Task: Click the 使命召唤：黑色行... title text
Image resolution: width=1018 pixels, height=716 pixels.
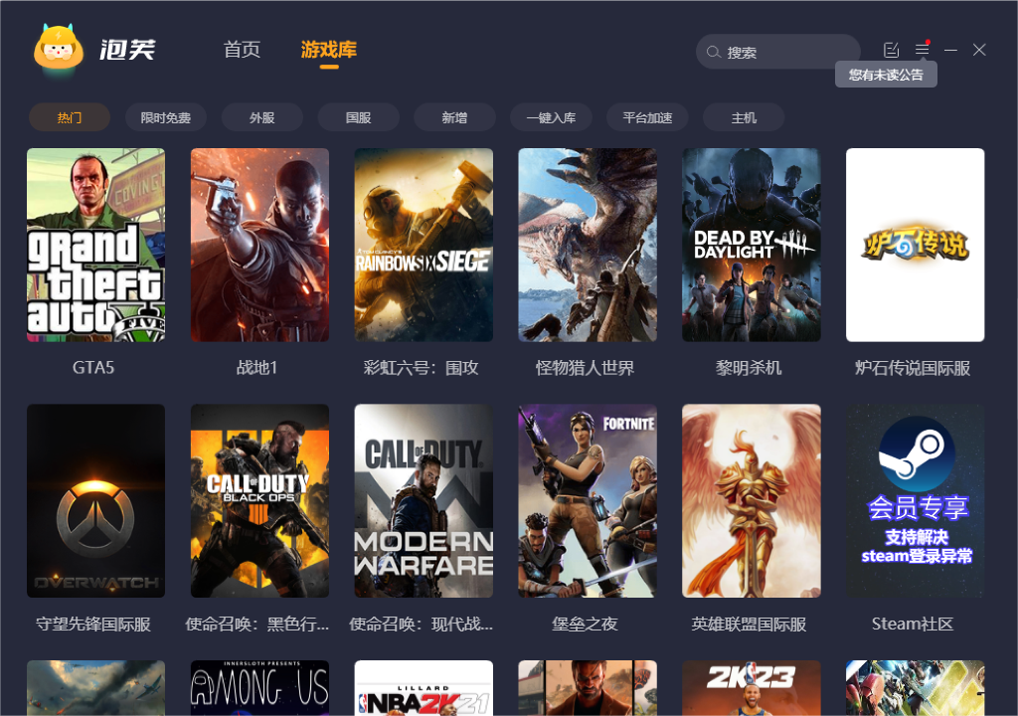Action: (x=257, y=624)
